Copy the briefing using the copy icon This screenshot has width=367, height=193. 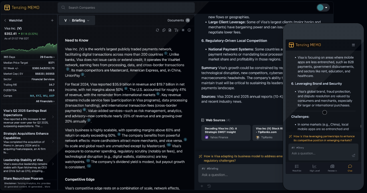(164, 30)
